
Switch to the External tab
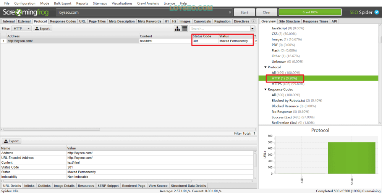(x=24, y=21)
